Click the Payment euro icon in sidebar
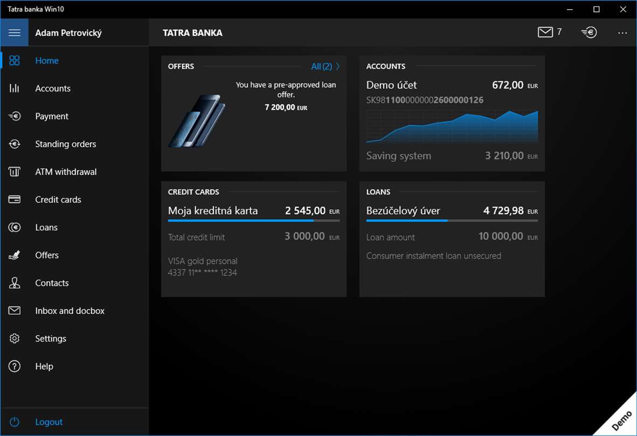This screenshot has width=637, height=436. (14, 116)
